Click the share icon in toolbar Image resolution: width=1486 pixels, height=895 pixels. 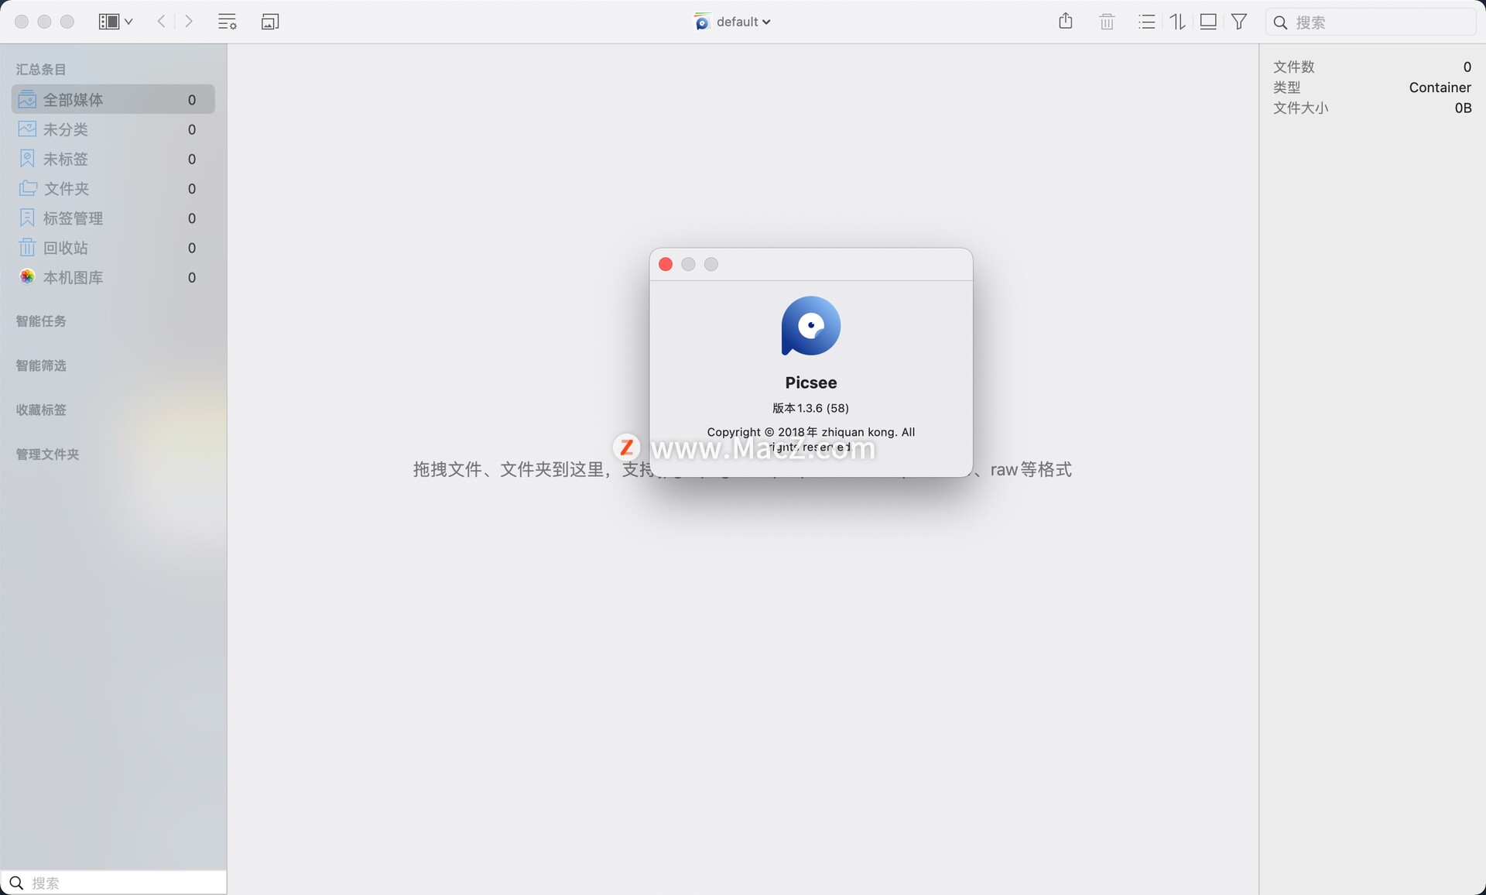pyautogui.click(x=1066, y=21)
